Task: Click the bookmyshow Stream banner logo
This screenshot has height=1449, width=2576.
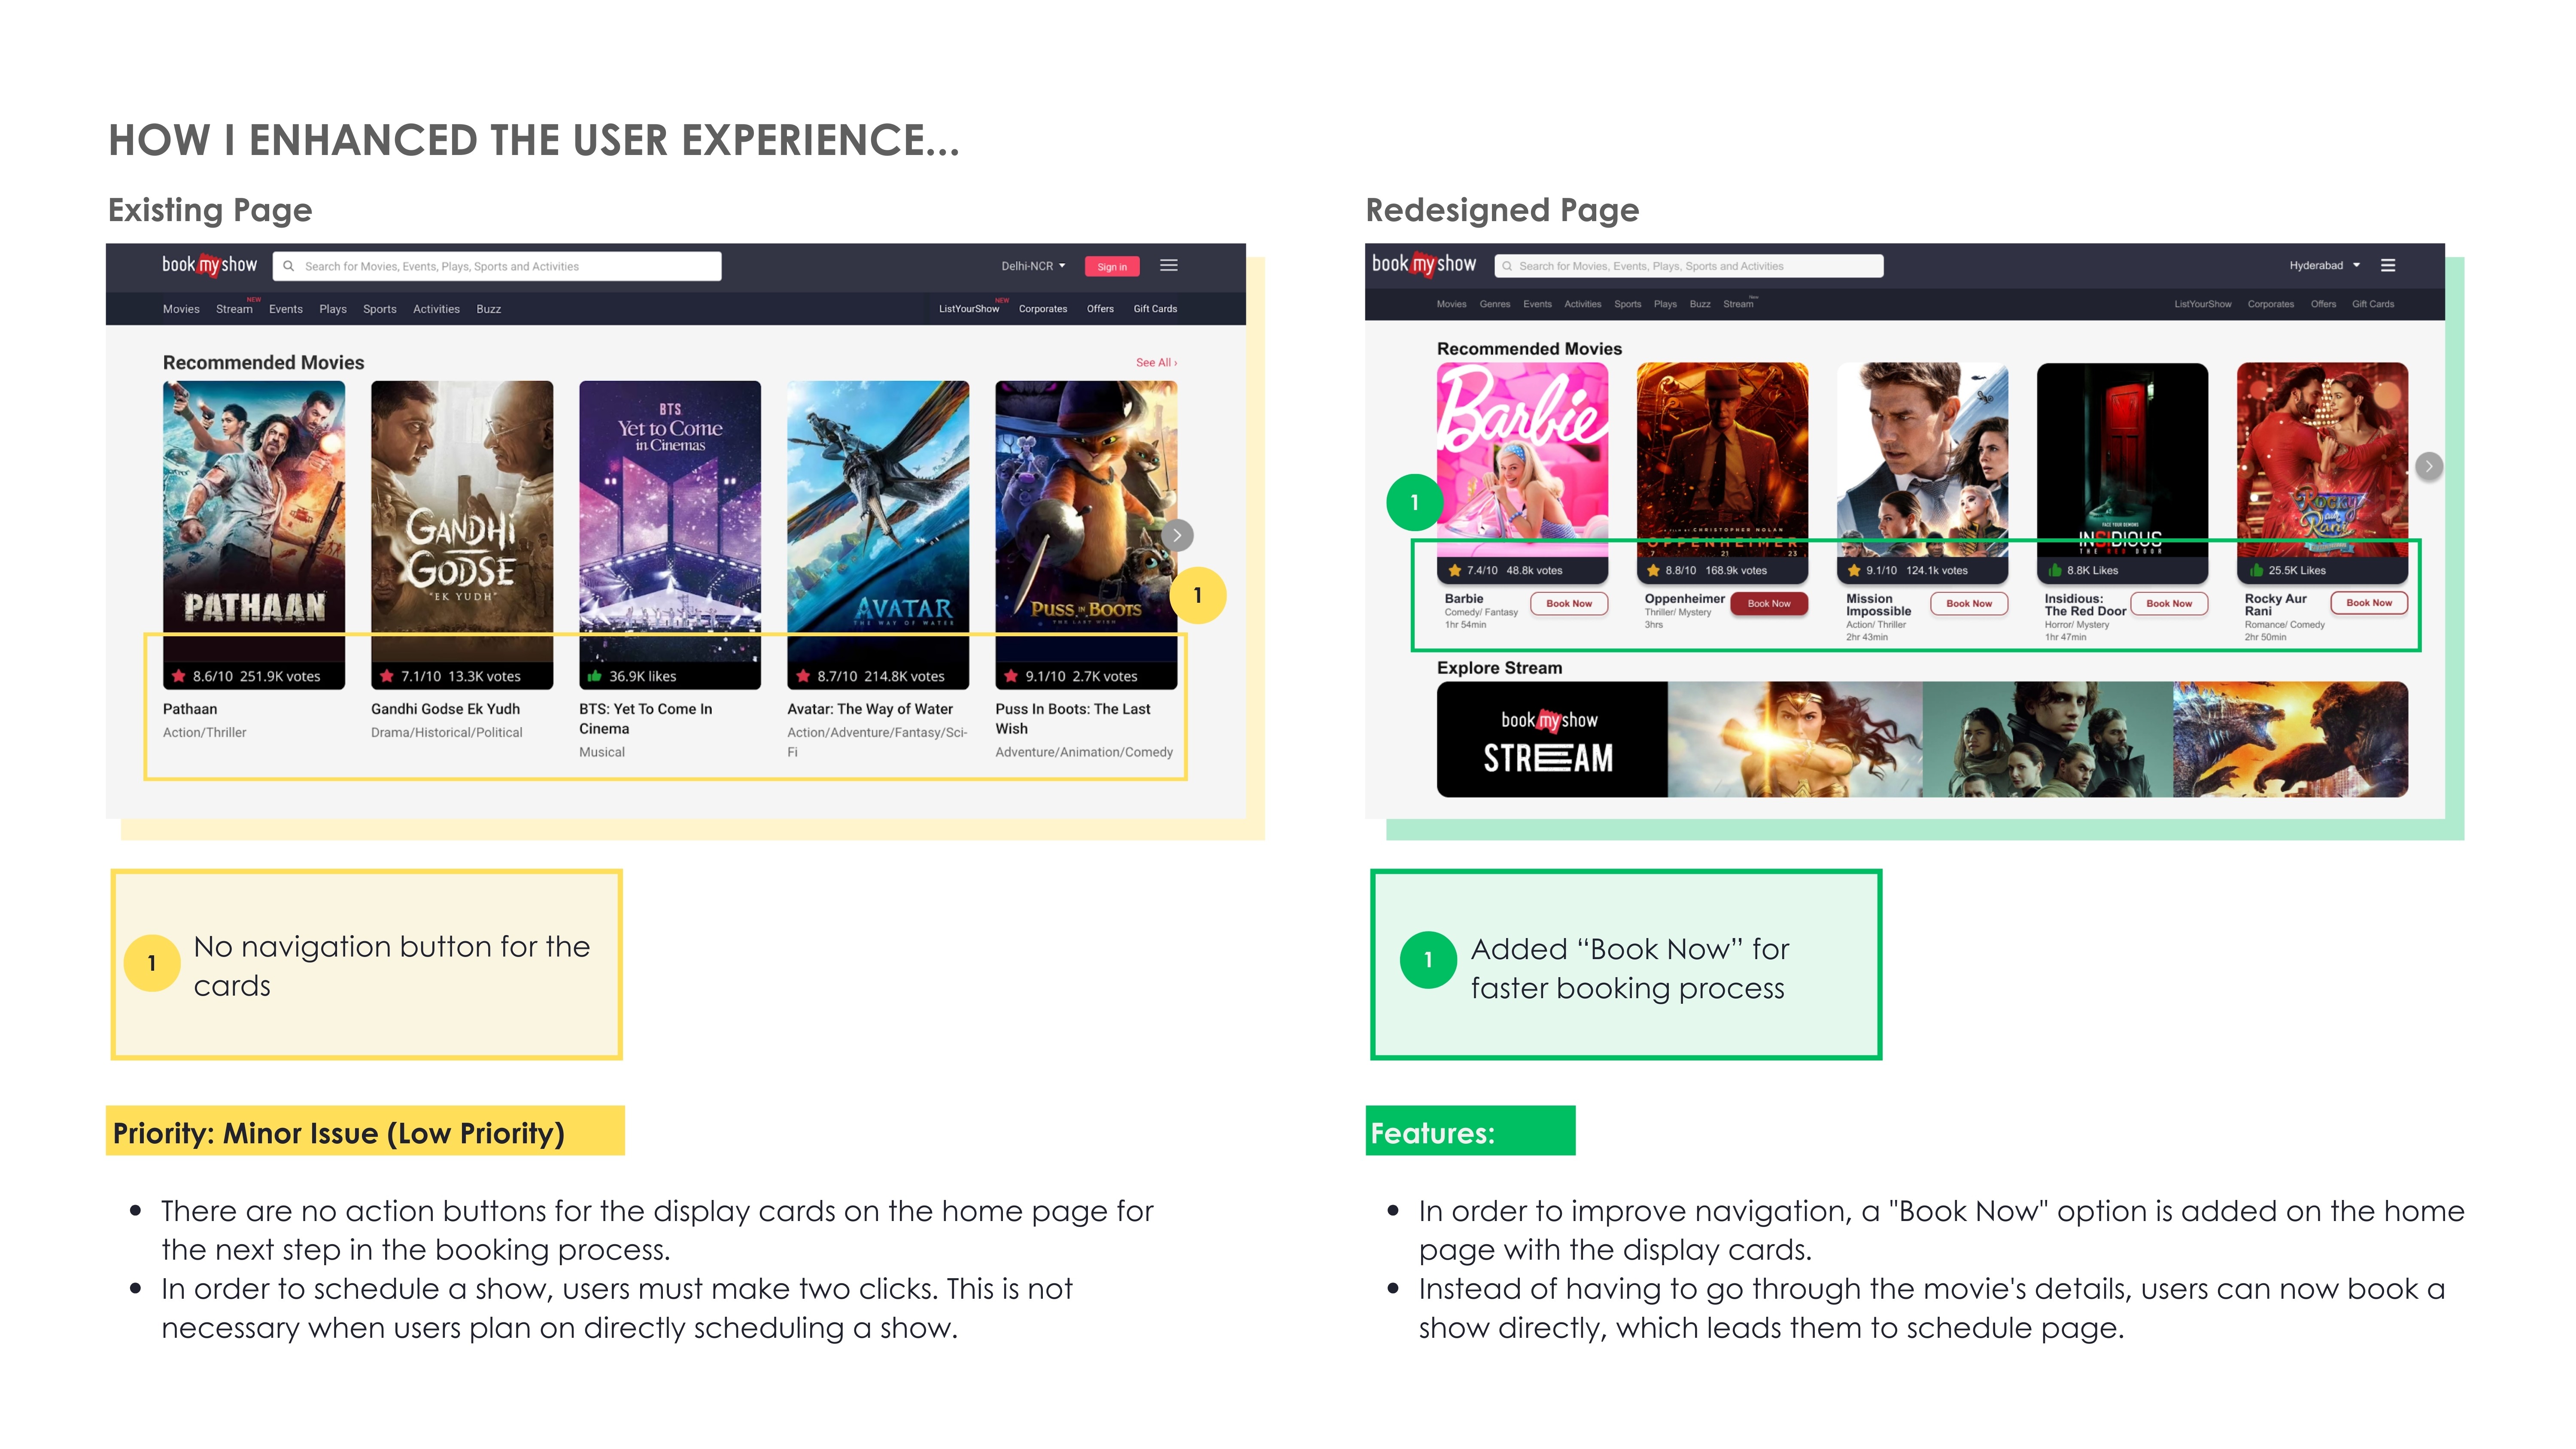Action: pyautogui.click(x=1550, y=740)
